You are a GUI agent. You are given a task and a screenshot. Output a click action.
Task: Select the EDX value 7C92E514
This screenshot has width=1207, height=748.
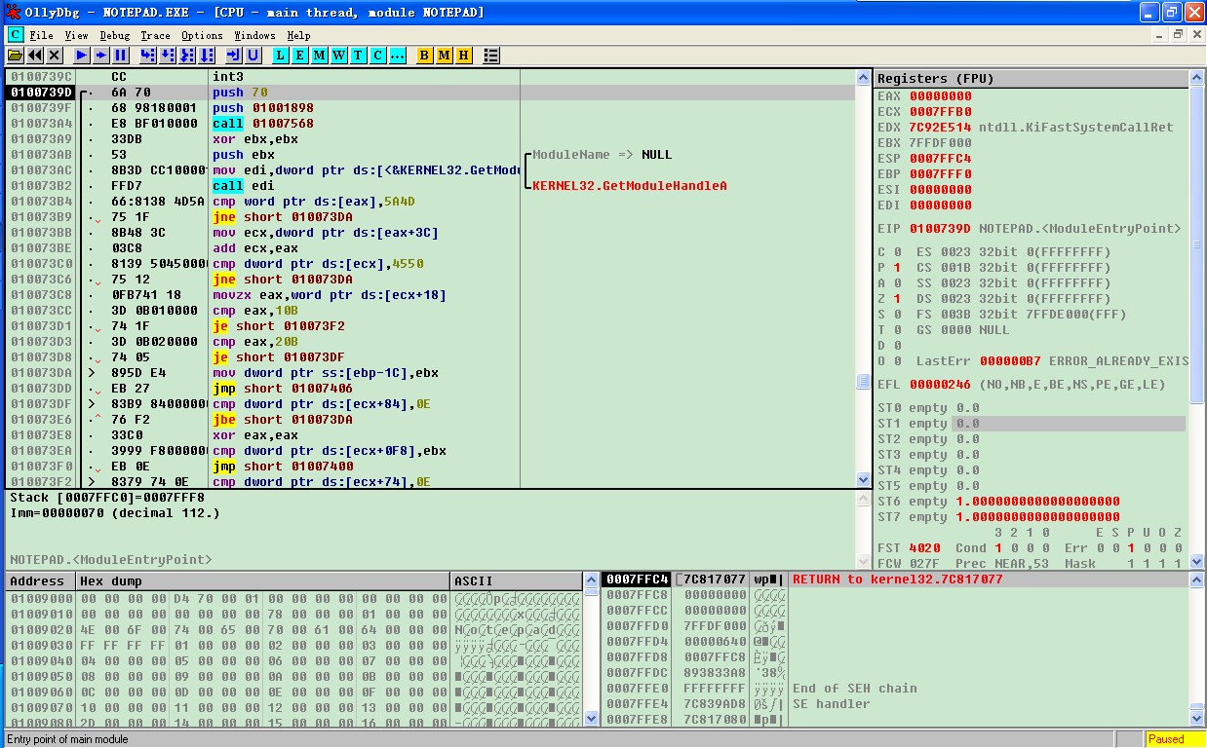[941, 128]
